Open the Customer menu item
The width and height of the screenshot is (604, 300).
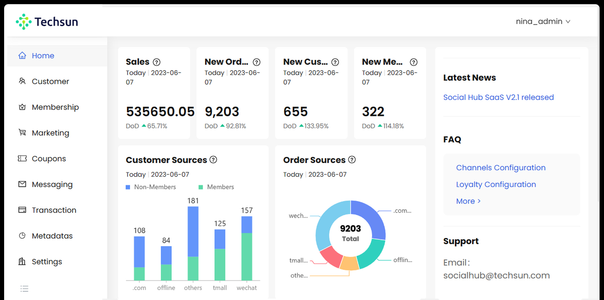[x=50, y=82]
